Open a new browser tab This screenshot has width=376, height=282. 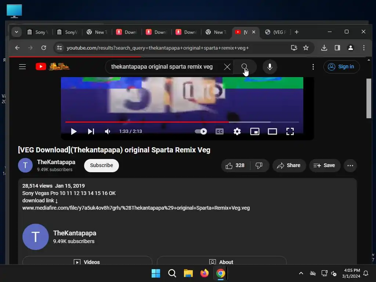[297, 32]
